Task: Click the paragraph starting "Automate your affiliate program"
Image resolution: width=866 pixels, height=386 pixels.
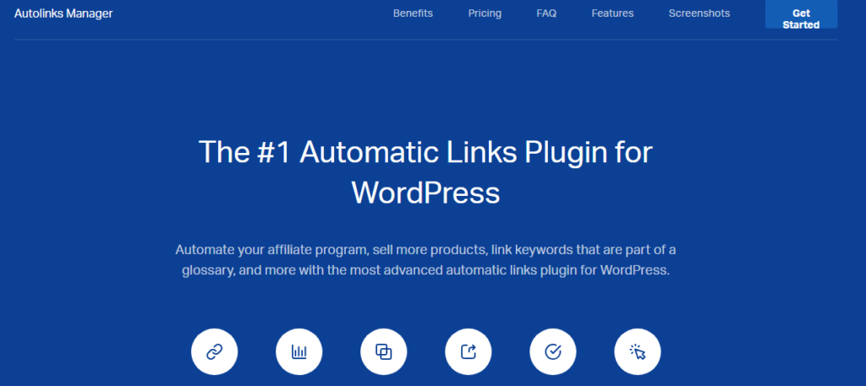Action: 425,260
